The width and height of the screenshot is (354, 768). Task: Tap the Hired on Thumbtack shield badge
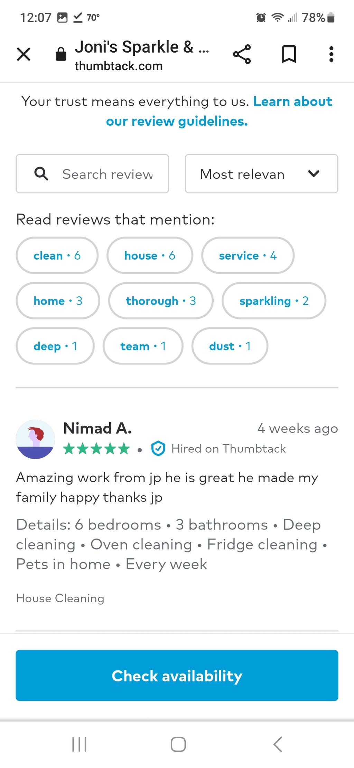pyautogui.click(x=158, y=449)
